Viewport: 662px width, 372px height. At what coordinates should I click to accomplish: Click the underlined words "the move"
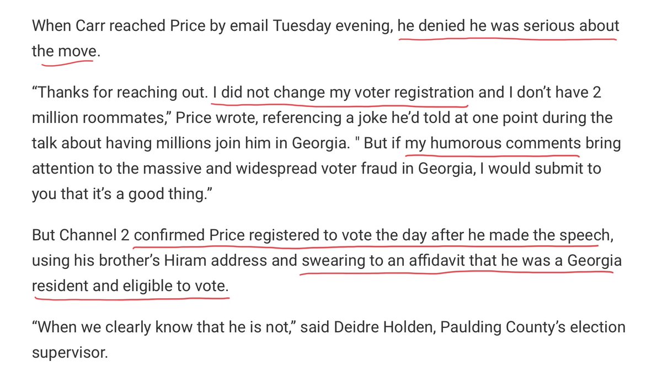(x=63, y=52)
